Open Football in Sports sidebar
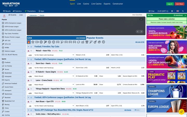Screen dimensions: 187x117 (8, 62)
